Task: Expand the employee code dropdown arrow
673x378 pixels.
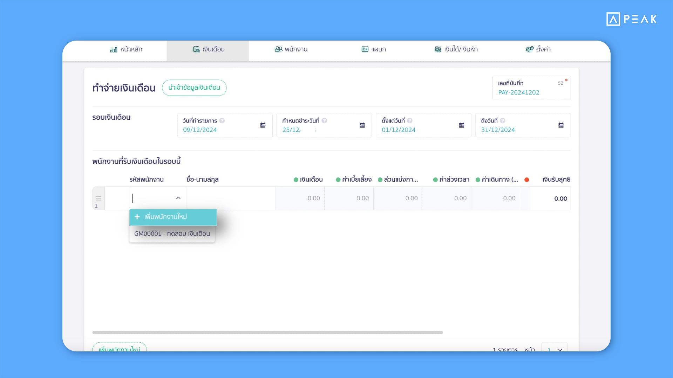Action: pos(178,198)
